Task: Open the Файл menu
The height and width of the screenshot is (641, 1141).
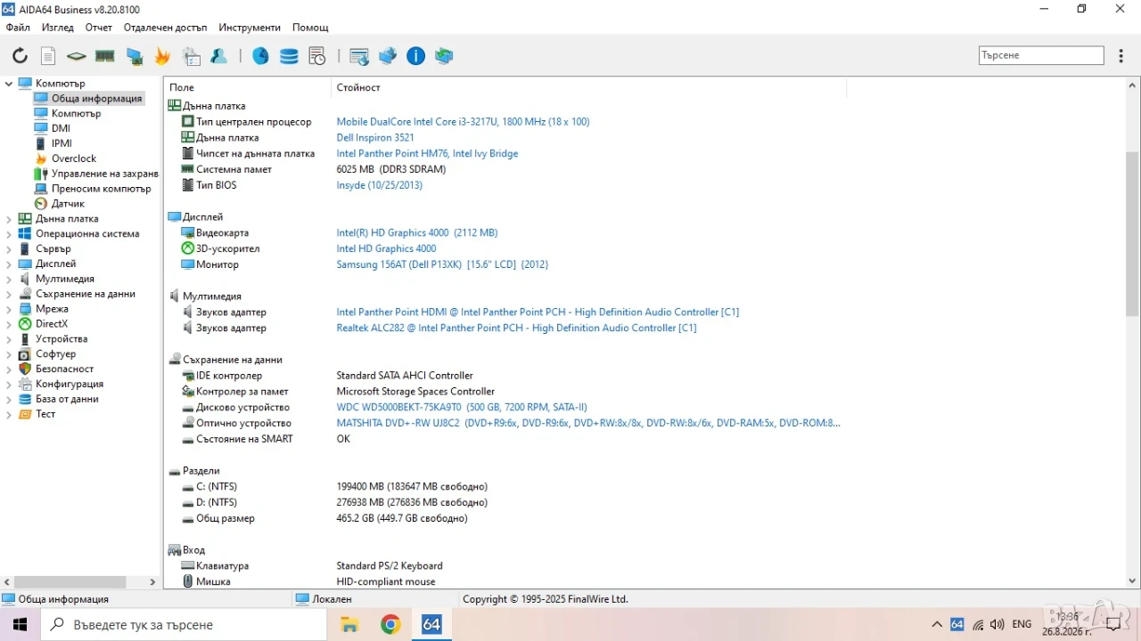Action: [18, 28]
